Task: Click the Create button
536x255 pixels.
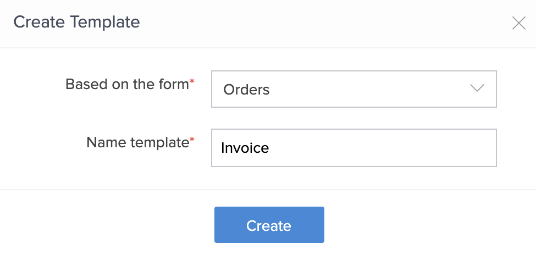Action: pyautogui.click(x=269, y=225)
